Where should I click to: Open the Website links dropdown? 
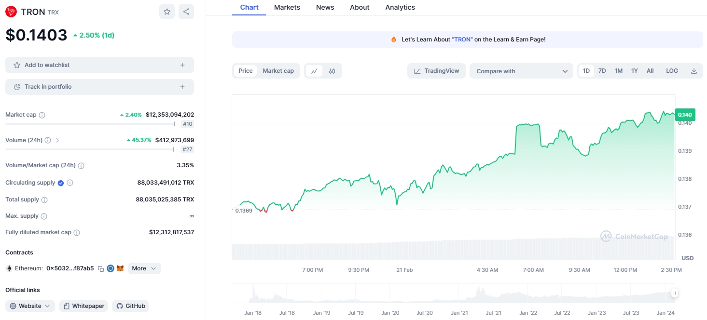point(30,306)
